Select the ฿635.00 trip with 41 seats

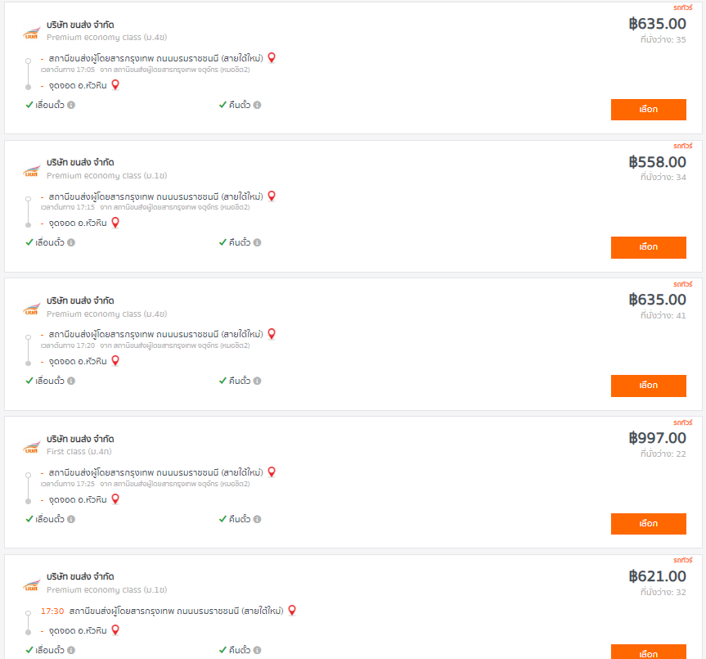pyautogui.click(x=649, y=386)
